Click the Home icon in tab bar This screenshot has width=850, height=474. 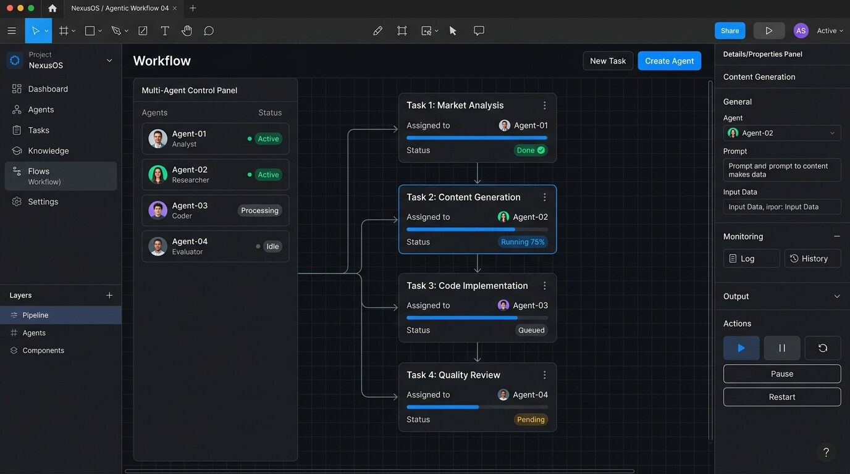pos(53,8)
